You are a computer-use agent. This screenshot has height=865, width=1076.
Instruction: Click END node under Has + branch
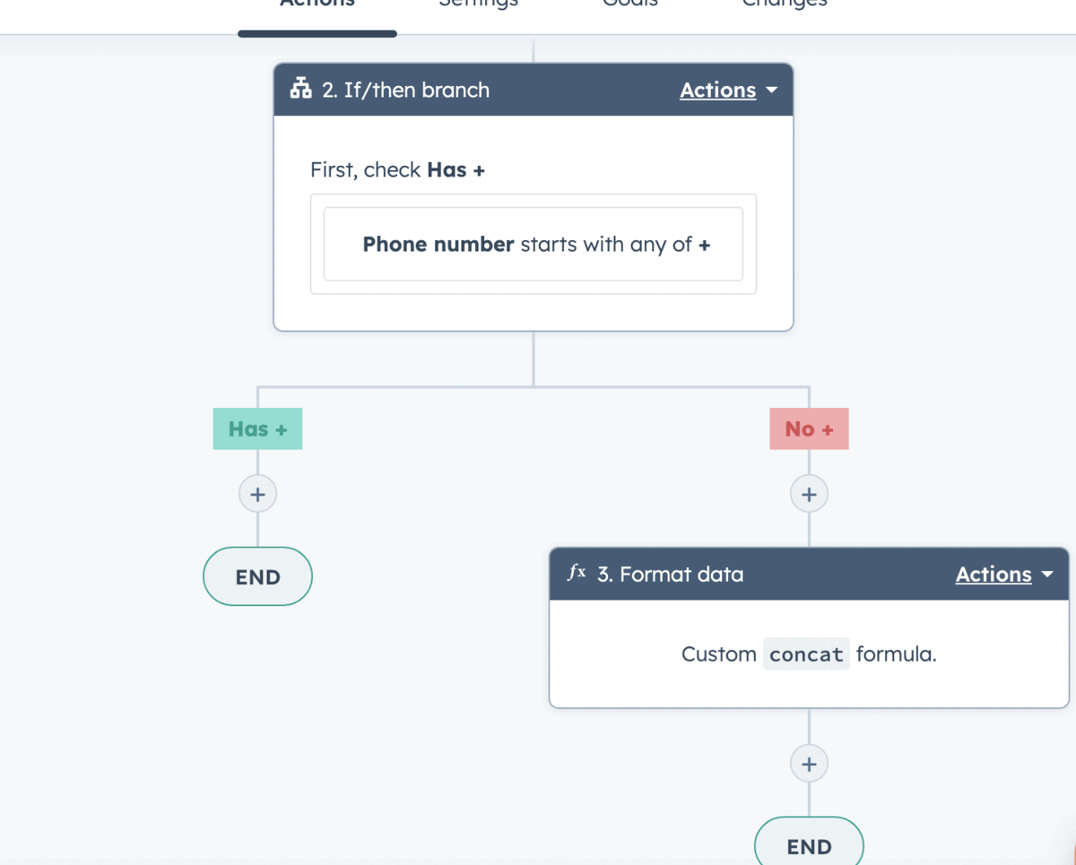pyautogui.click(x=257, y=577)
